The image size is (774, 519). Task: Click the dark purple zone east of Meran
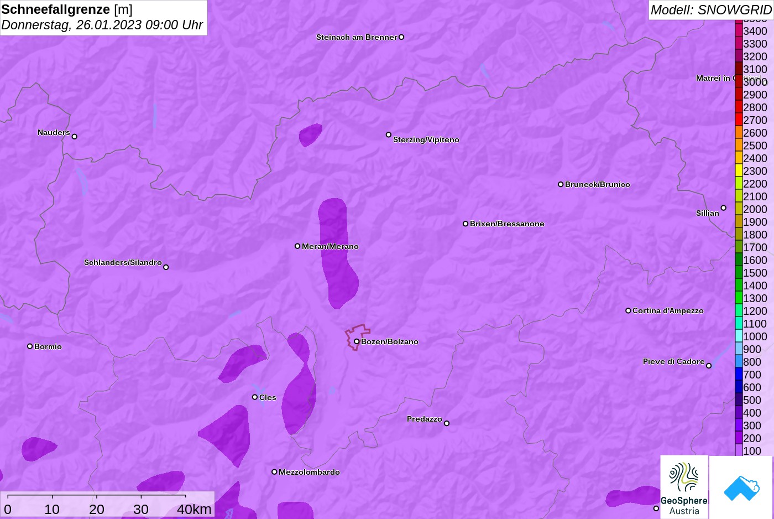point(338,253)
